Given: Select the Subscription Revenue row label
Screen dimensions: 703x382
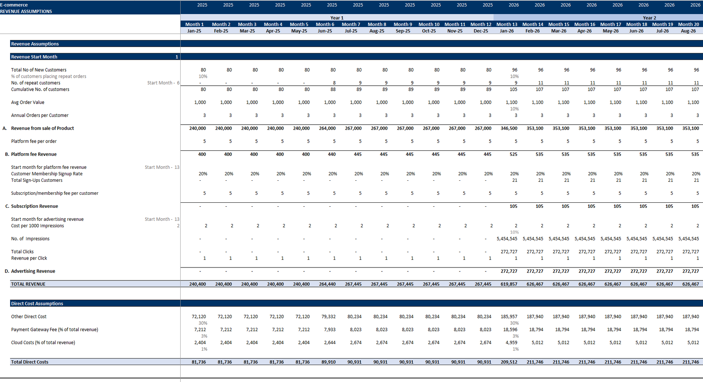Looking at the screenshot, I should [x=34, y=206].
